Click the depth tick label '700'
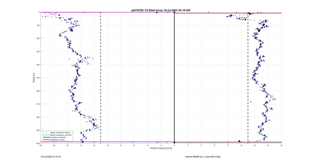The height and width of the screenshot is (161, 311). pyautogui.click(x=38, y=104)
